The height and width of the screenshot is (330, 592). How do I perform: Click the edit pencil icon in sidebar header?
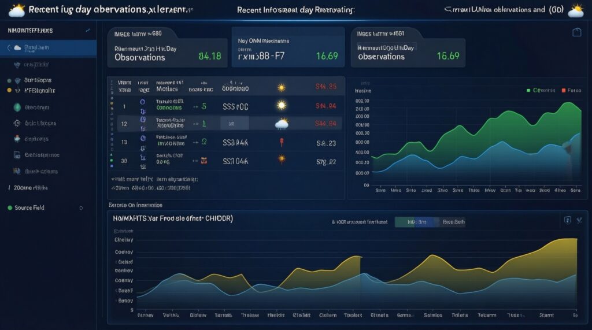coord(88,29)
